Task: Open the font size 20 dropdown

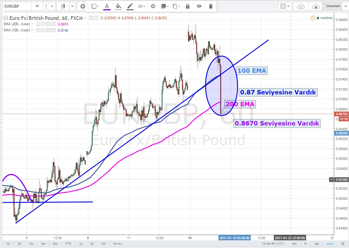Action: [141, 6]
